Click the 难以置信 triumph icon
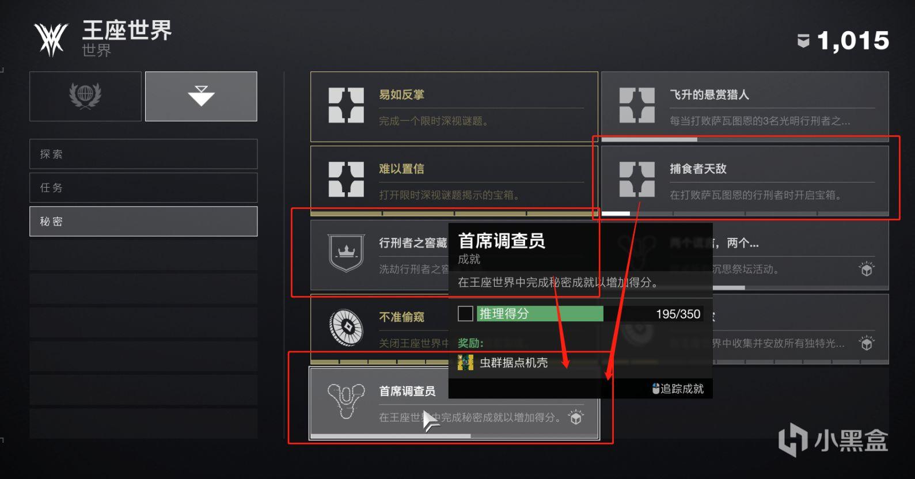 tap(346, 179)
